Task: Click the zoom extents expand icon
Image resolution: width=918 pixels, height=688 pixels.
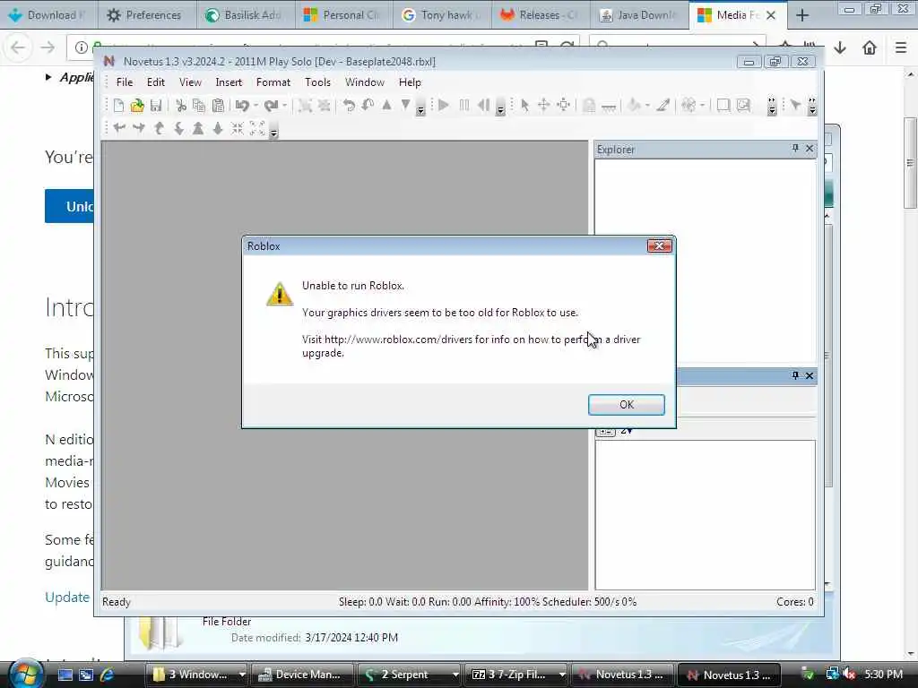Action: click(257, 128)
